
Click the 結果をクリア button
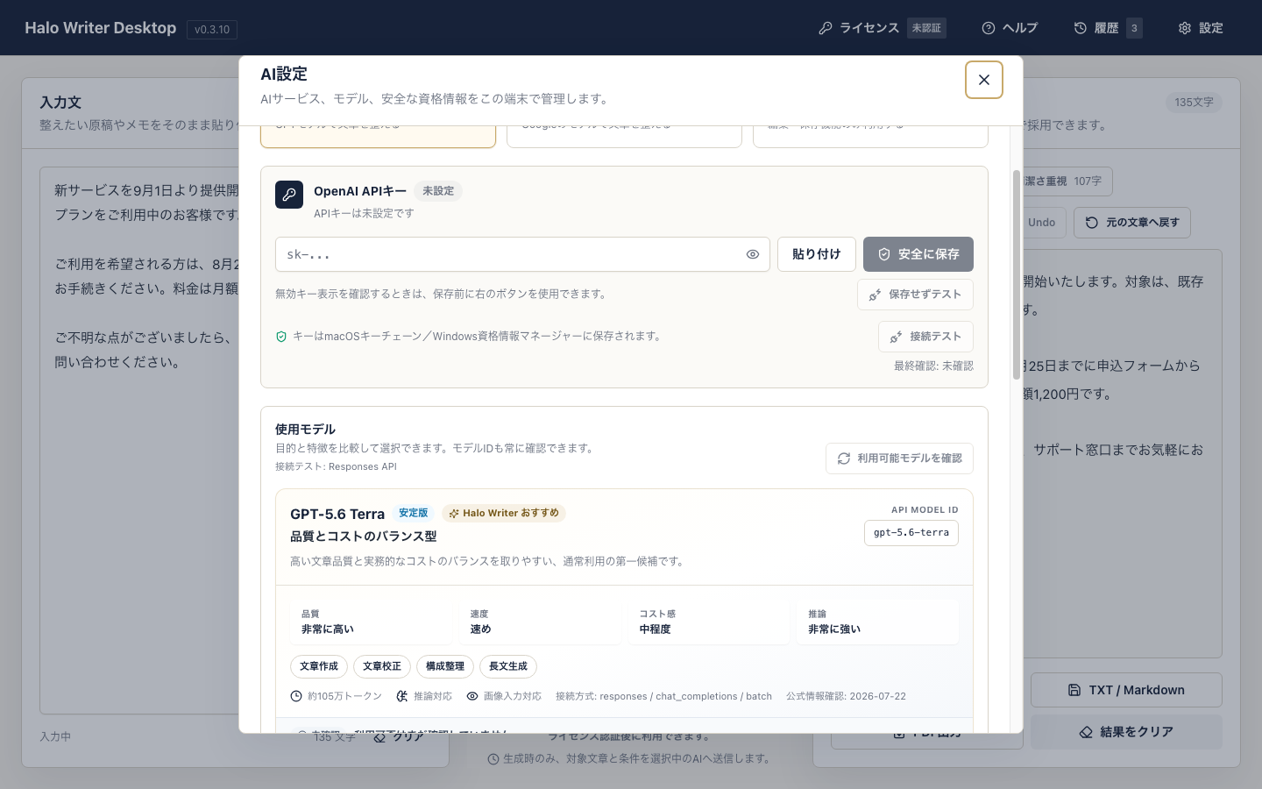(x=1126, y=732)
